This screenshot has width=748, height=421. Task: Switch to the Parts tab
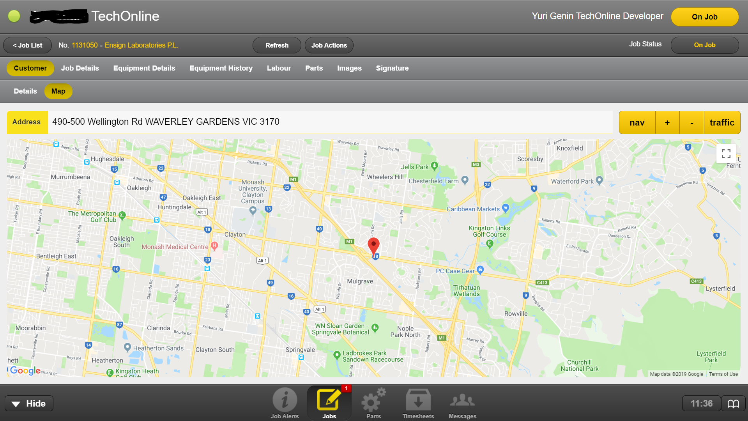tap(314, 68)
